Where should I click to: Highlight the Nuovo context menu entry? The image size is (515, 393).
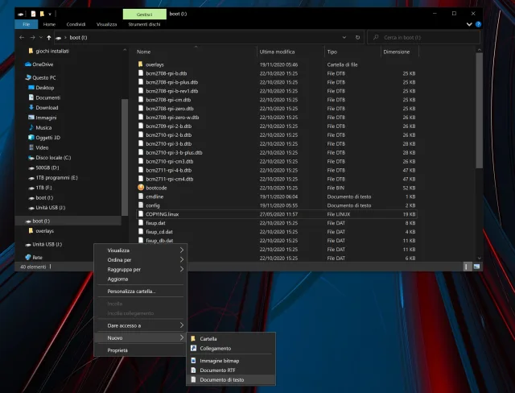(140, 337)
